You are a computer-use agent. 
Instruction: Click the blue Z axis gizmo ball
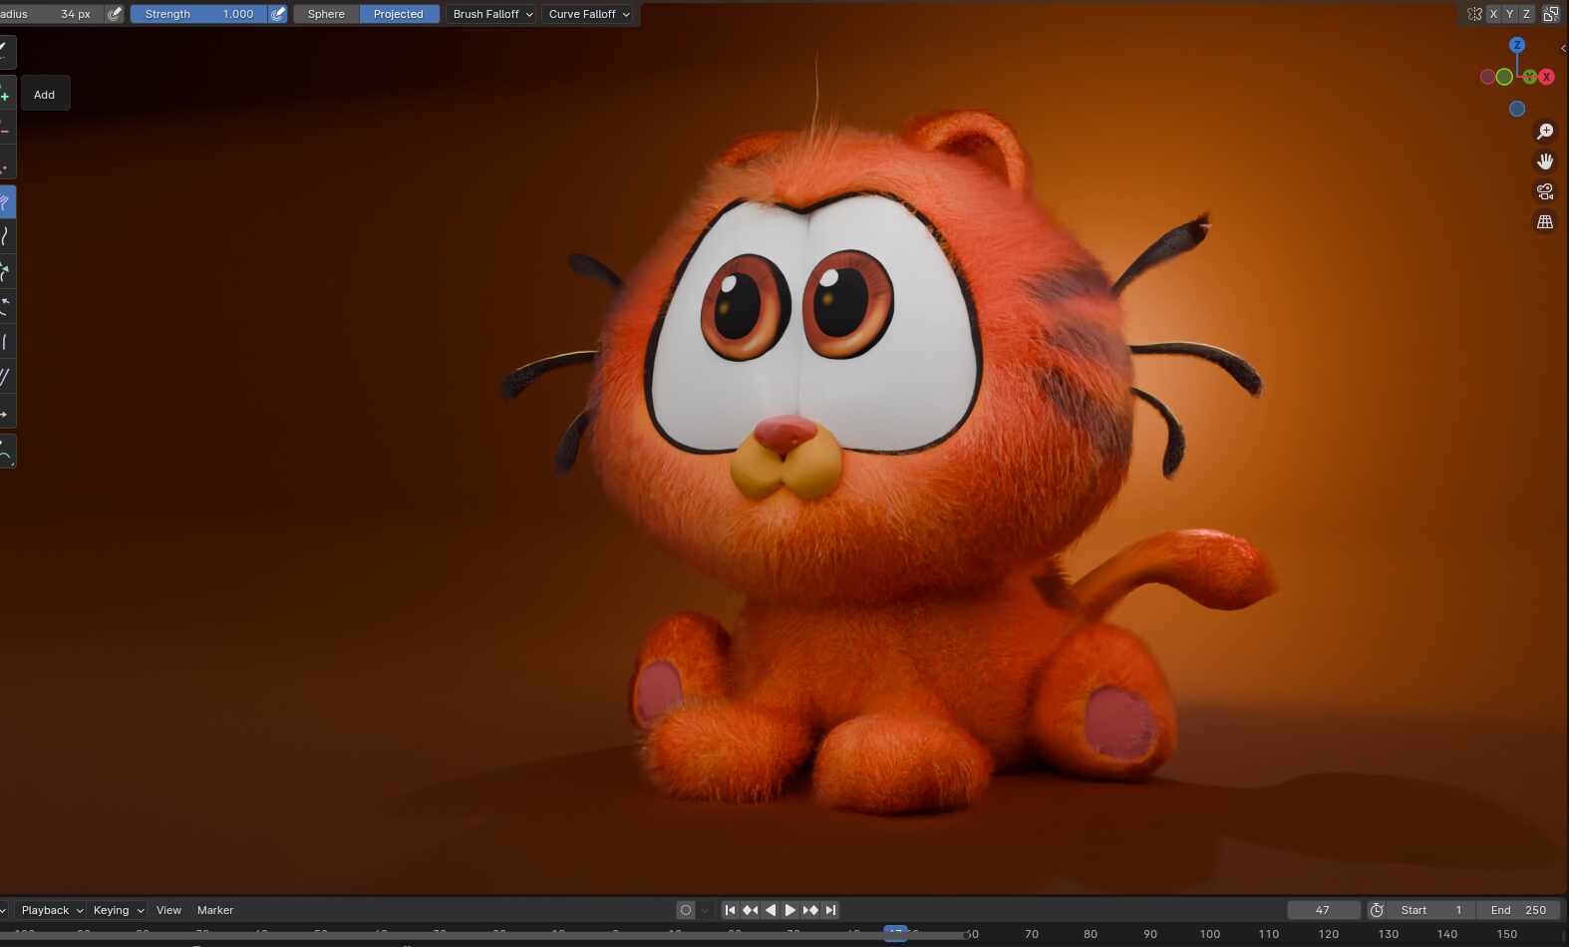pos(1517,45)
